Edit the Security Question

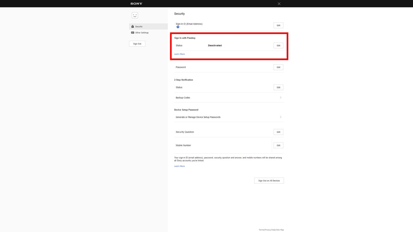pyautogui.click(x=278, y=132)
